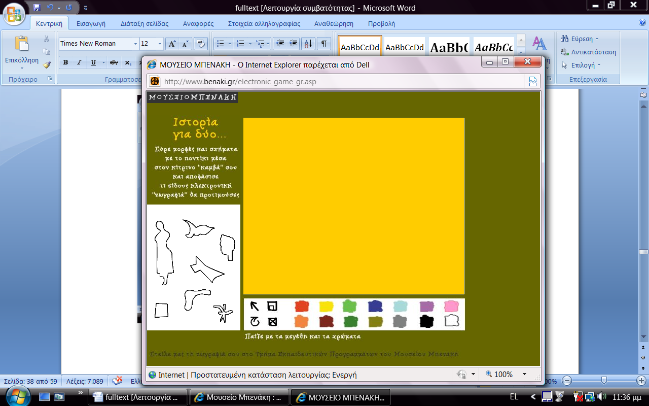Open the font name dropdown Times New Roman

135,44
